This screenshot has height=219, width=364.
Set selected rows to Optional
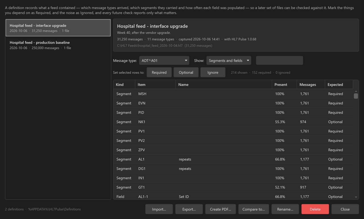[x=186, y=72]
